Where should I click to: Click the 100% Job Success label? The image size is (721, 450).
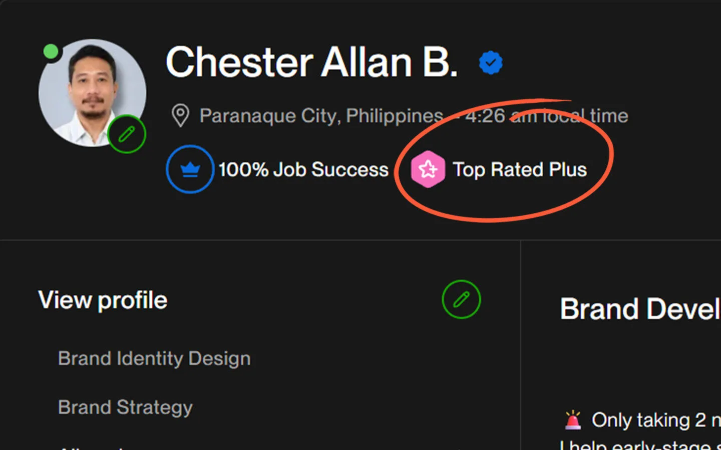coord(304,169)
